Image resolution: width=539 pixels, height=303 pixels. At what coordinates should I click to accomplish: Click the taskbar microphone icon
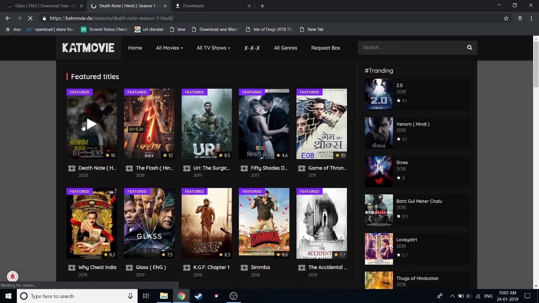(130, 296)
